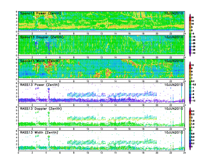Click the "Spano13 Width (Zenith)" panel title

pyautogui.click(x=40, y=61)
